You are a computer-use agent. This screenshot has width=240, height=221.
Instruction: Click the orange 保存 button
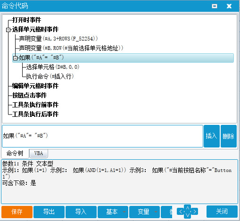[17, 212]
